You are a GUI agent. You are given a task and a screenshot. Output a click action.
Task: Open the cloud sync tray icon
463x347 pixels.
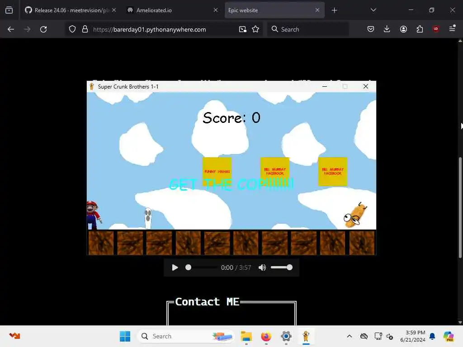pyautogui.click(x=364, y=336)
